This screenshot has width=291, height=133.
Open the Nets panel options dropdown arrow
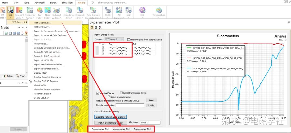coord(19,28)
